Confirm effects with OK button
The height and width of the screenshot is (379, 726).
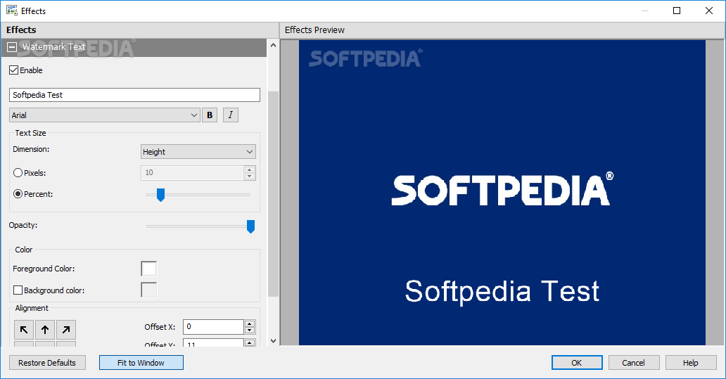click(577, 363)
